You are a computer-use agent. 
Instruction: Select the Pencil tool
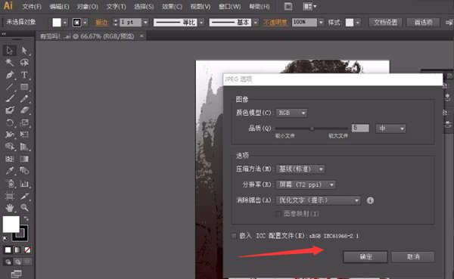(24, 99)
